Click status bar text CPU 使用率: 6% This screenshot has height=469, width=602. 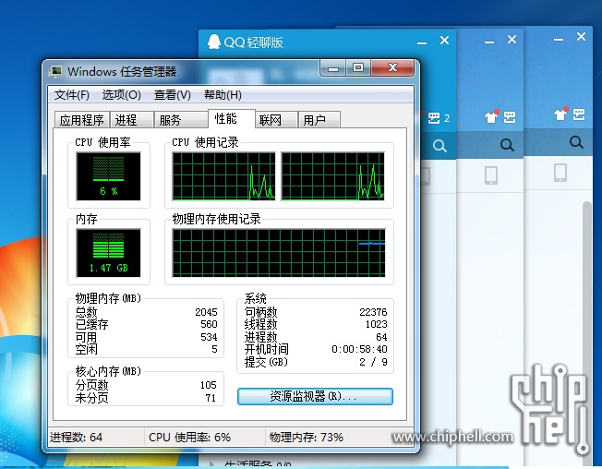point(189,438)
